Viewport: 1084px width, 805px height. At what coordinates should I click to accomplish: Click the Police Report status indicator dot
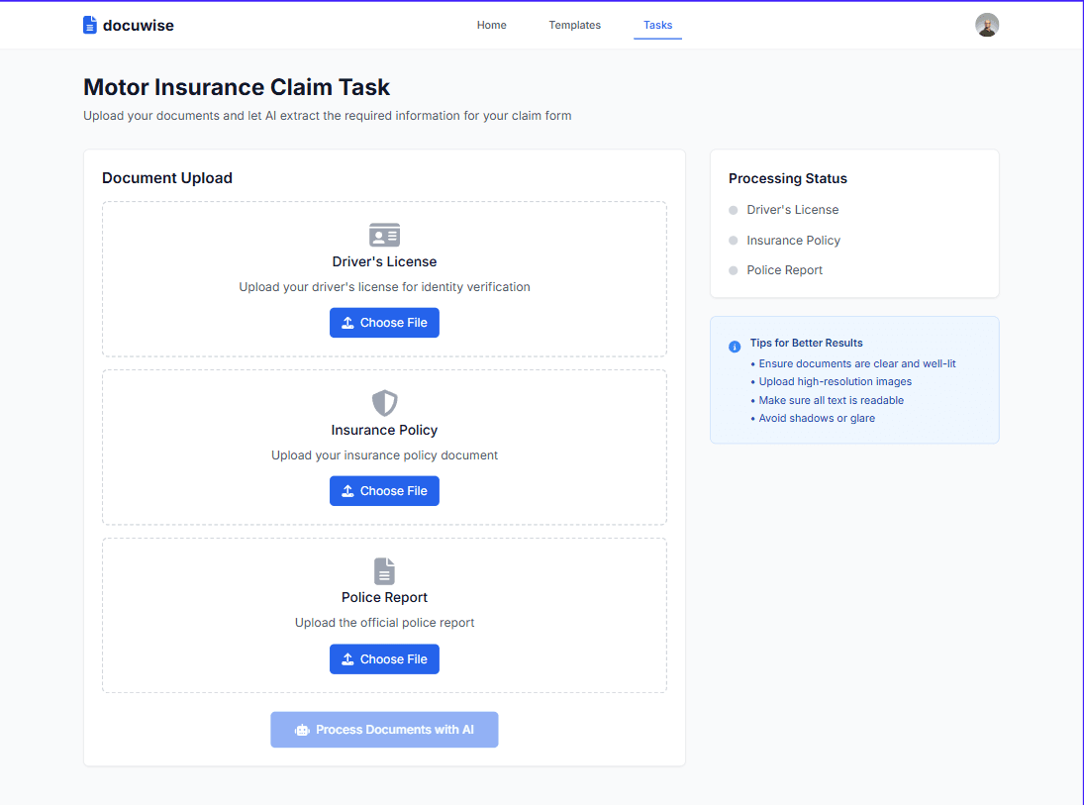[733, 269]
